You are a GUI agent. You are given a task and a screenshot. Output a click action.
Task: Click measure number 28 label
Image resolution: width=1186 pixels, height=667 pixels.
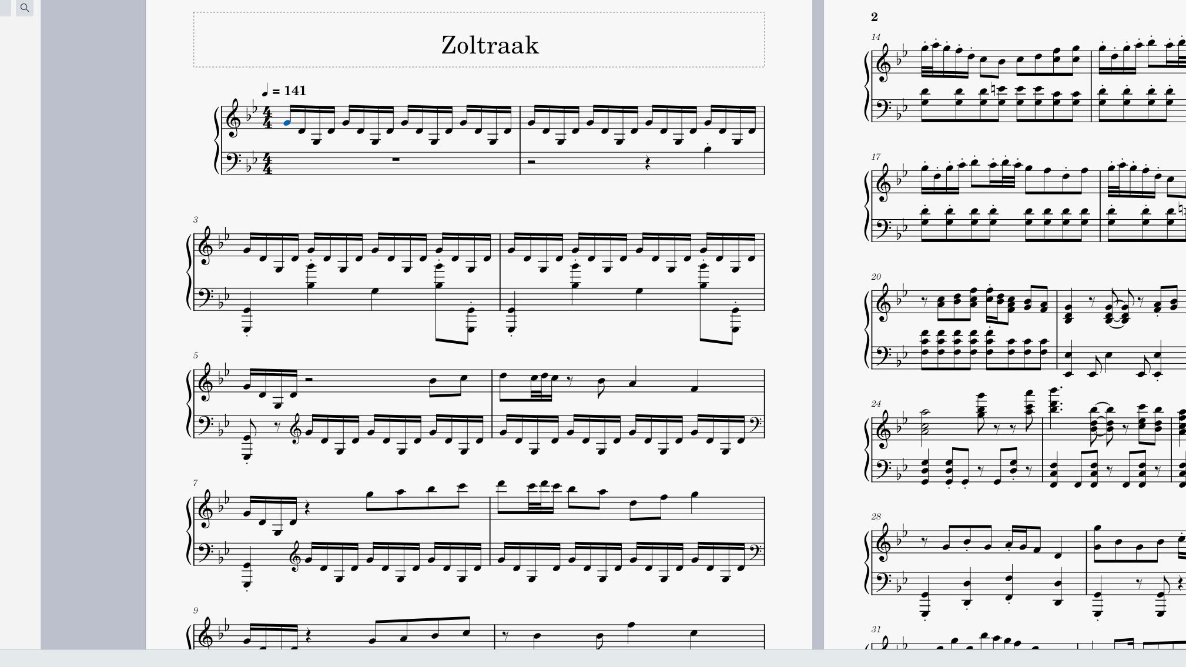click(876, 517)
